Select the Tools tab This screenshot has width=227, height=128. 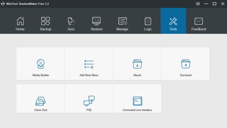click(173, 21)
